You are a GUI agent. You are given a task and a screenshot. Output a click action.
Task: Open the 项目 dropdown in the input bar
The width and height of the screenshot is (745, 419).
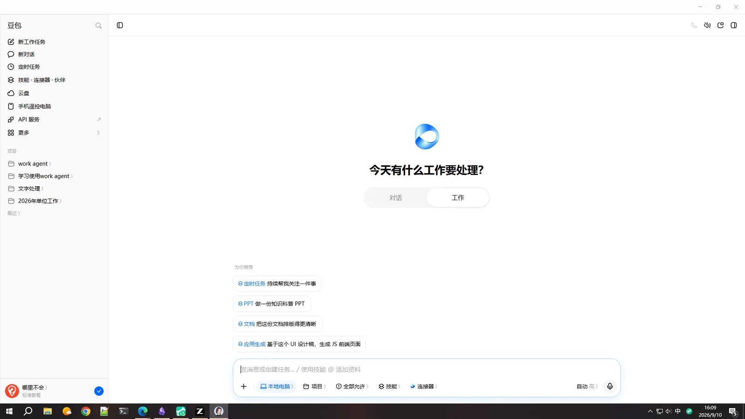314,386
